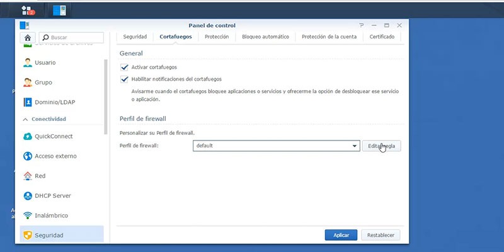504x252 pixels.
Task: Select Seguridad in the sidebar
Action: (x=62, y=234)
